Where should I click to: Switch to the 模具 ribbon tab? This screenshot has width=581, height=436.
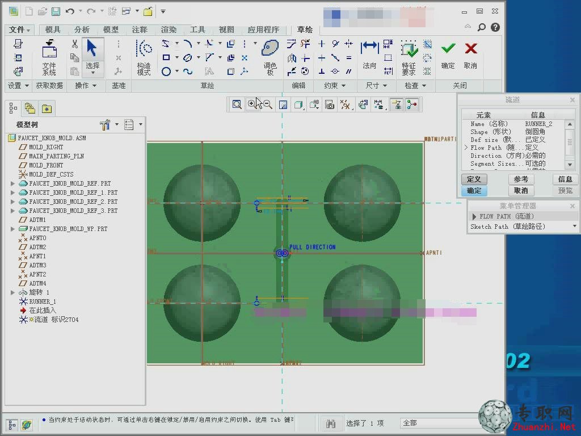coord(53,30)
